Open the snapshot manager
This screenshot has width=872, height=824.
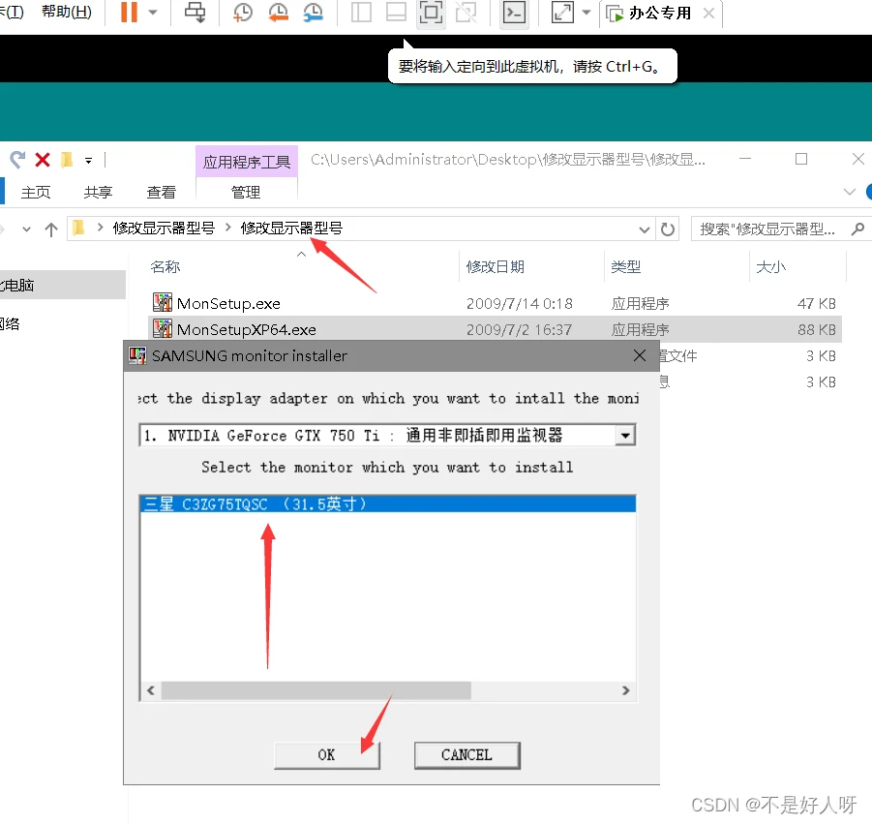click(314, 12)
